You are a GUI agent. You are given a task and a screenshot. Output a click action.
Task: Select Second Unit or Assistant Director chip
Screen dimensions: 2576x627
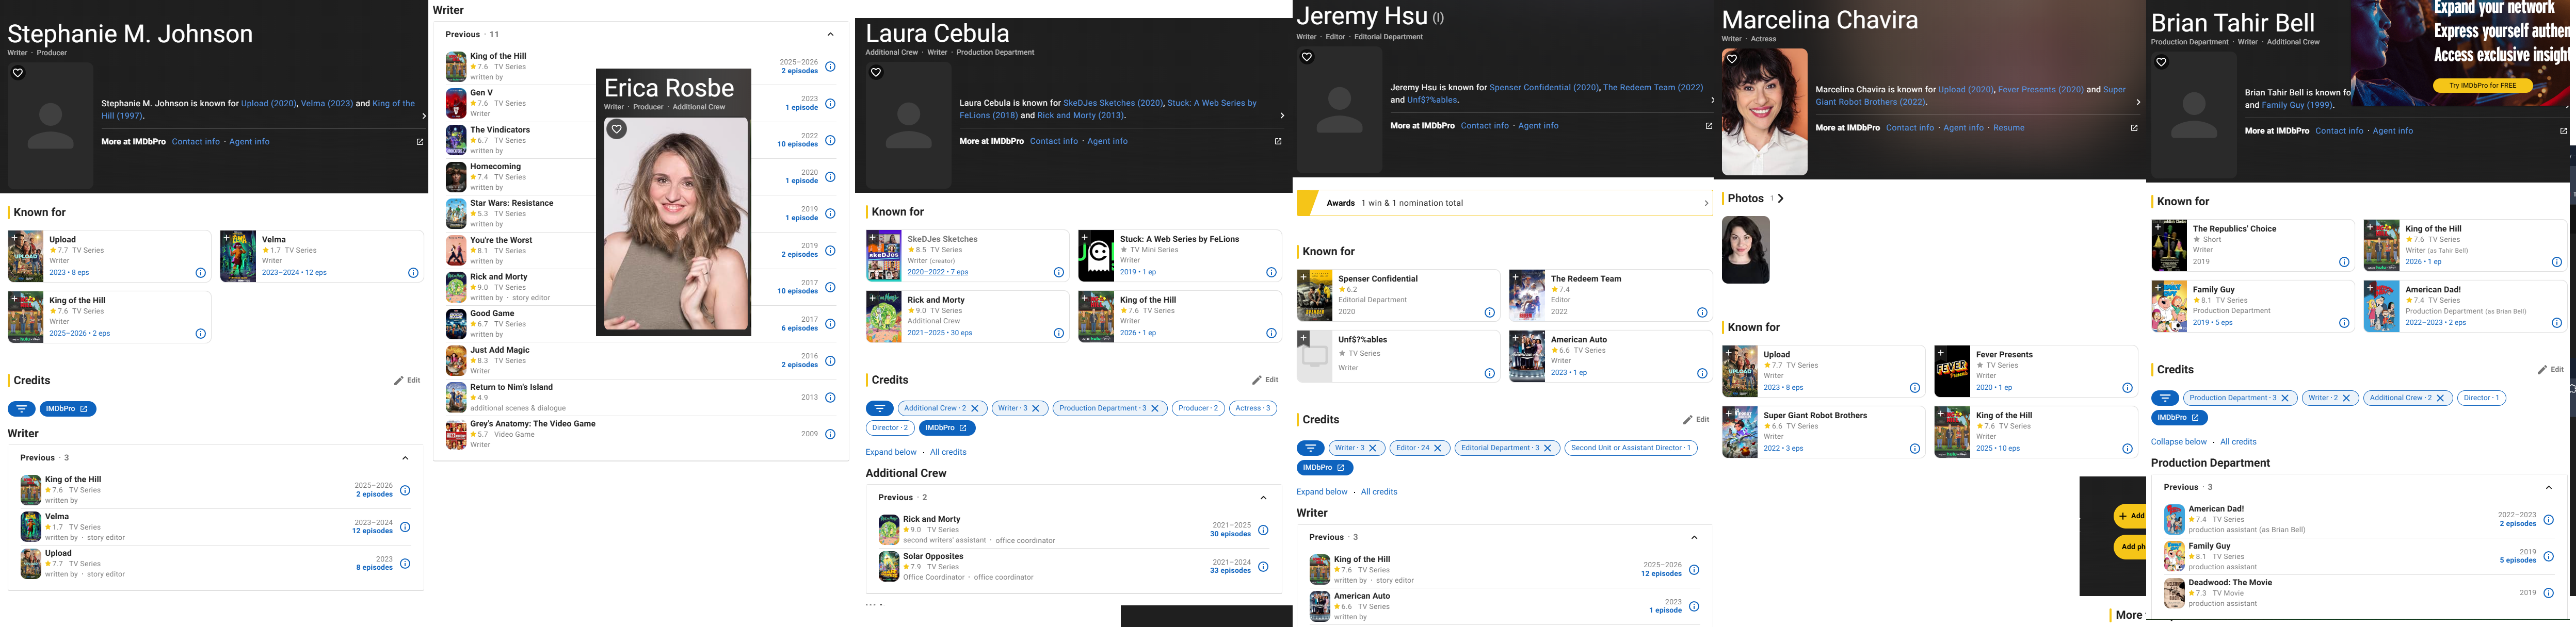pos(1630,448)
